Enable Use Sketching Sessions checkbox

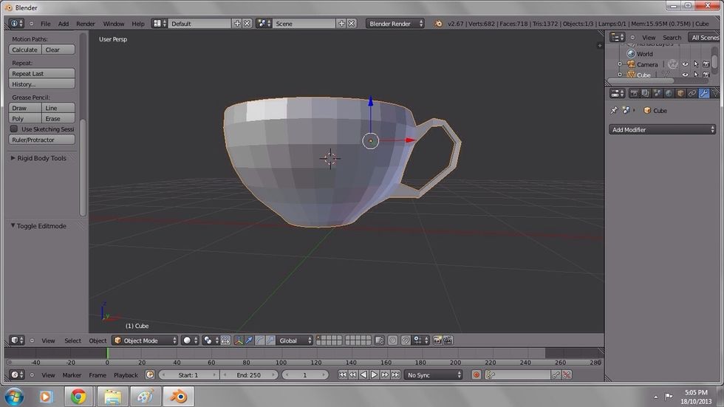[x=14, y=129]
